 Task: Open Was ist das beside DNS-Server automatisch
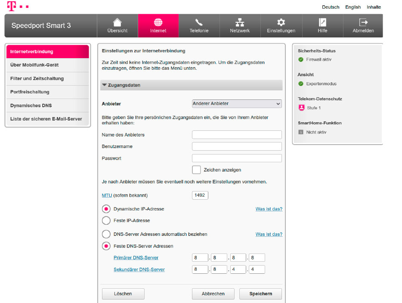click(269, 234)
